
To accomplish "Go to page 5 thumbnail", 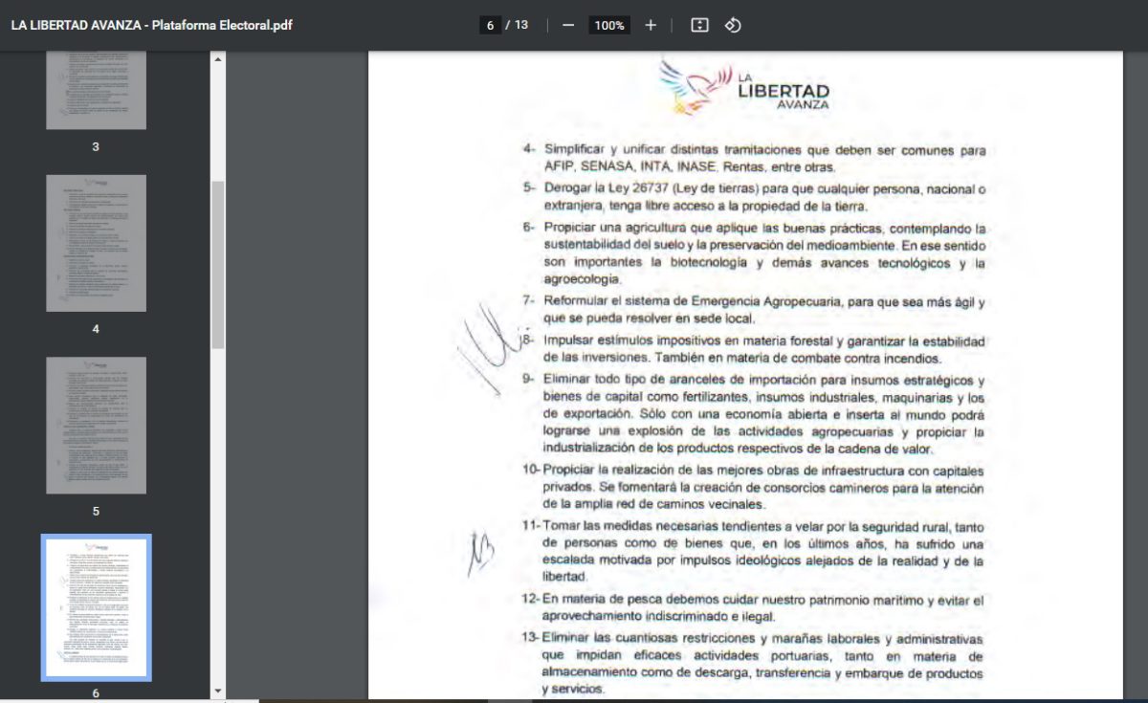I will click(x=96, y=425).
